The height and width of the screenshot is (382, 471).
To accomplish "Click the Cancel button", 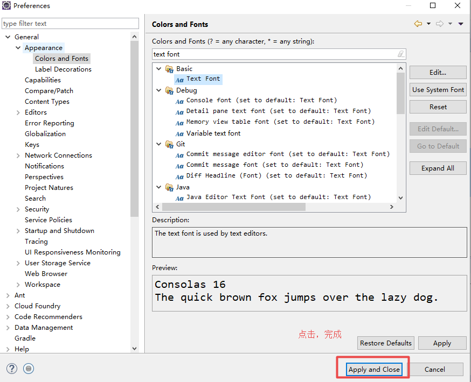I will tap(435, 370).
